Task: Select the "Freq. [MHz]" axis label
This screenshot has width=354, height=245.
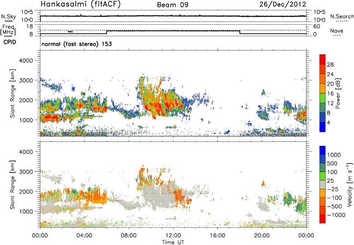Action: [8, 30]
